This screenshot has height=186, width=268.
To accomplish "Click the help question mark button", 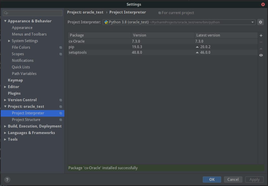I will point(7,179).
